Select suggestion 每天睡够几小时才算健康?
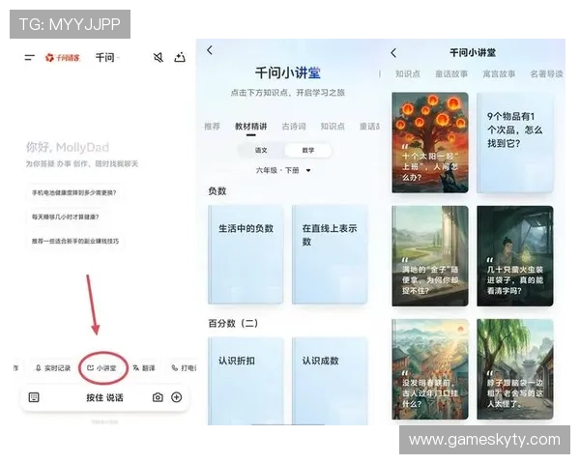Viewport: 580px width, 464px height. coord(65,217)
